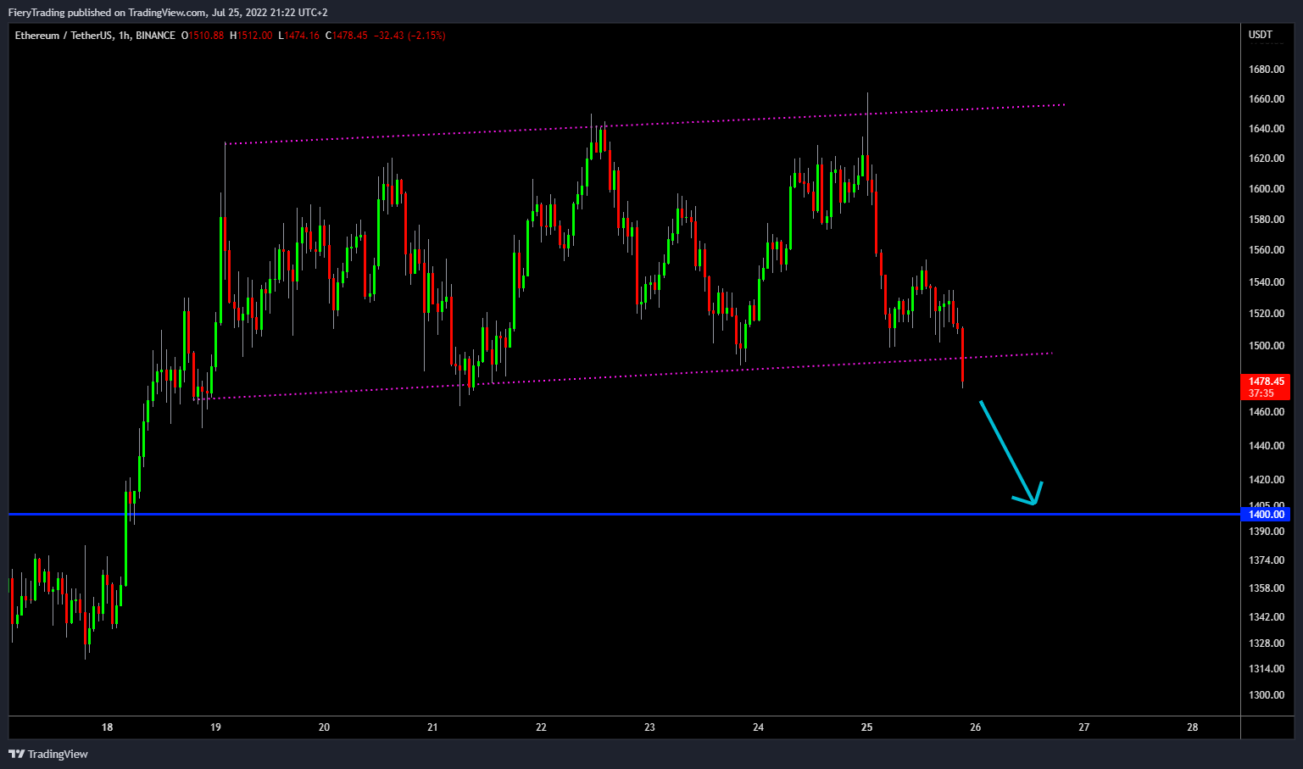Click the 1460.00 price axis label
The image size is (1303, 769).
[x=1266, y=412]
